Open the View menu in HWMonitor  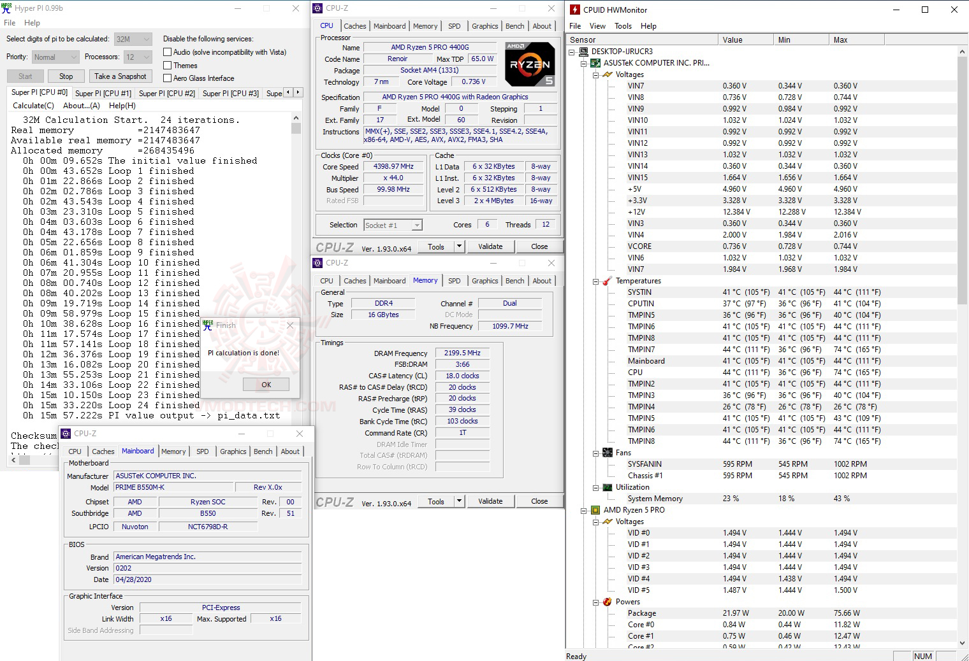597,26
